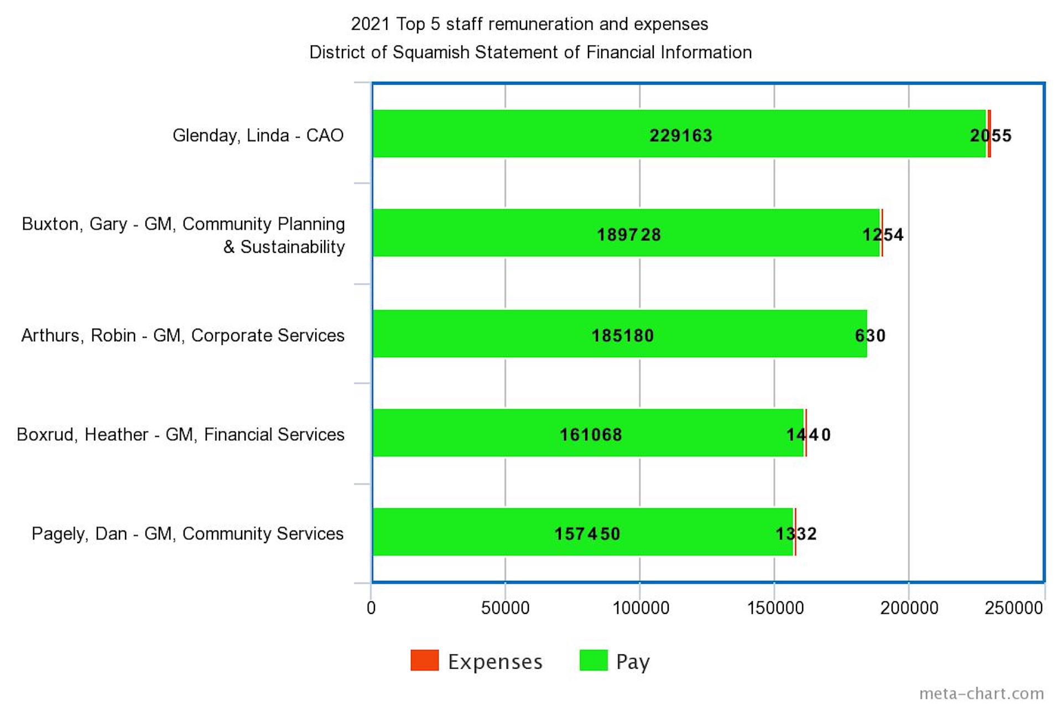This screenshot has height=708, width=1062.
Task: Click the pay value 157450
Action: (587, 534)
